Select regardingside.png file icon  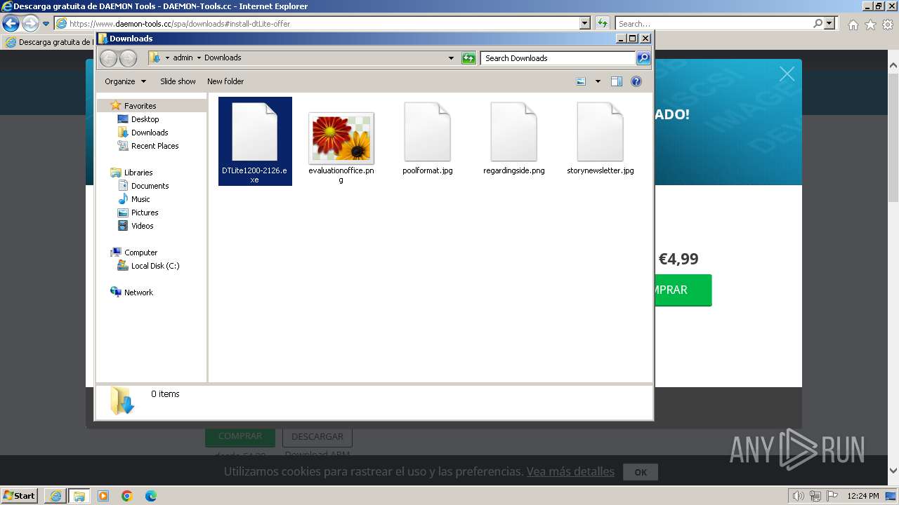pyautogui.click(x=513, y=132)
